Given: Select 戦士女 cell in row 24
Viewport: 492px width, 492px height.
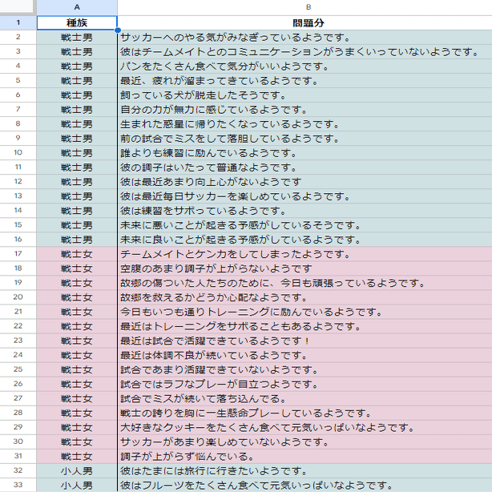Looking at the screenshot, I should [x=77, y=355].
